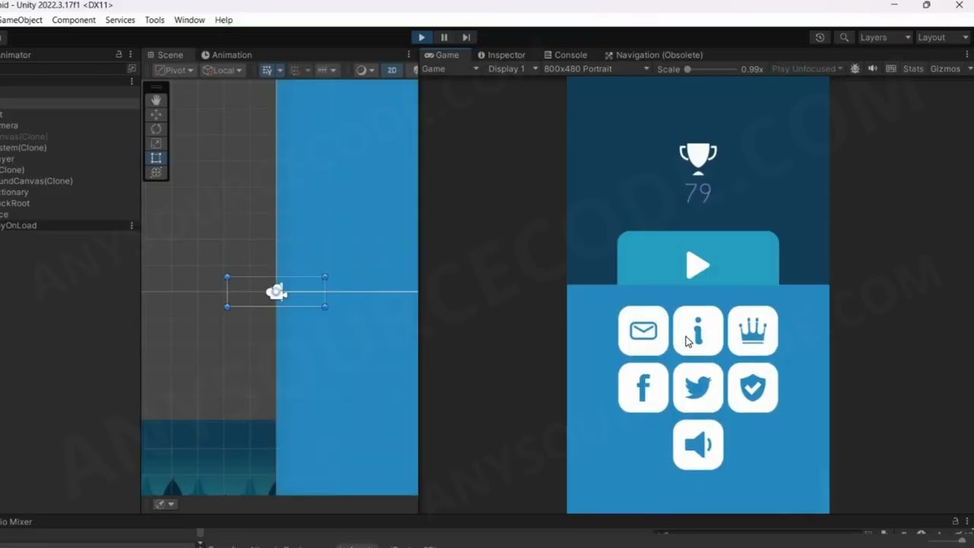Select the Scale tool in Scene toolbar
Image resolution: width=974 pixels, height=548 pixels.
point(156,143)
